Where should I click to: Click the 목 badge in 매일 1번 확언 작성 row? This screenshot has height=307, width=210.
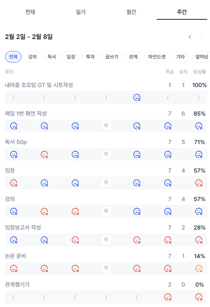pos(106,126)
